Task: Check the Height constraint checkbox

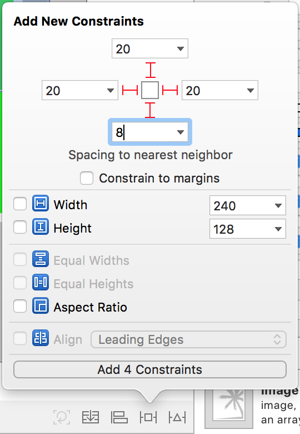Action: [x=20, y=227]
